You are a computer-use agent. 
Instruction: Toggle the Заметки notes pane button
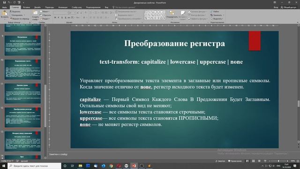(220, 161)
